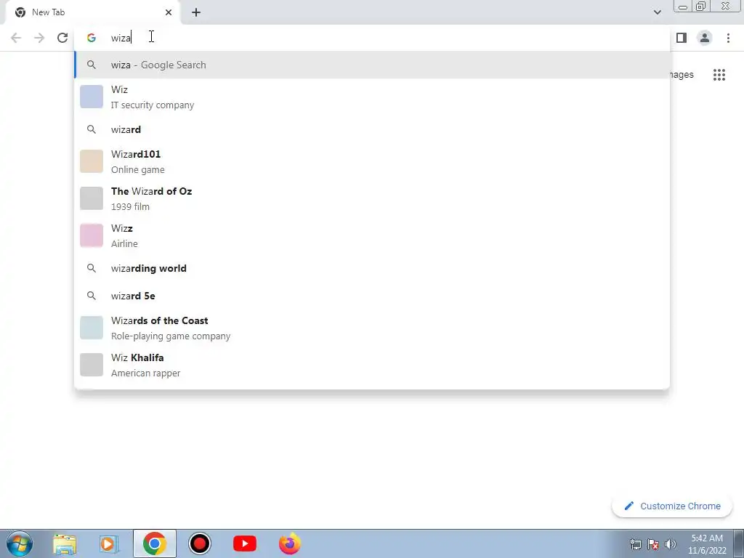Viewport: 744px width, 558px height.
Task: Open a new tab with plus button
Action: pyautogui.click(x=196, y=12)
